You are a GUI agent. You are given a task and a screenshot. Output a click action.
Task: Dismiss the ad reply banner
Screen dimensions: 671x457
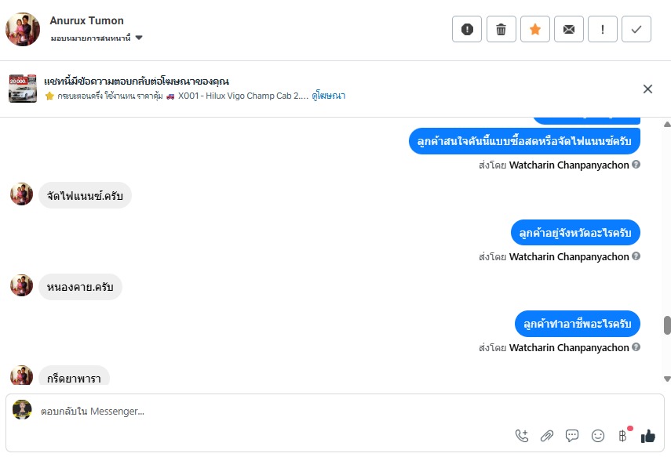pos(647,89)
